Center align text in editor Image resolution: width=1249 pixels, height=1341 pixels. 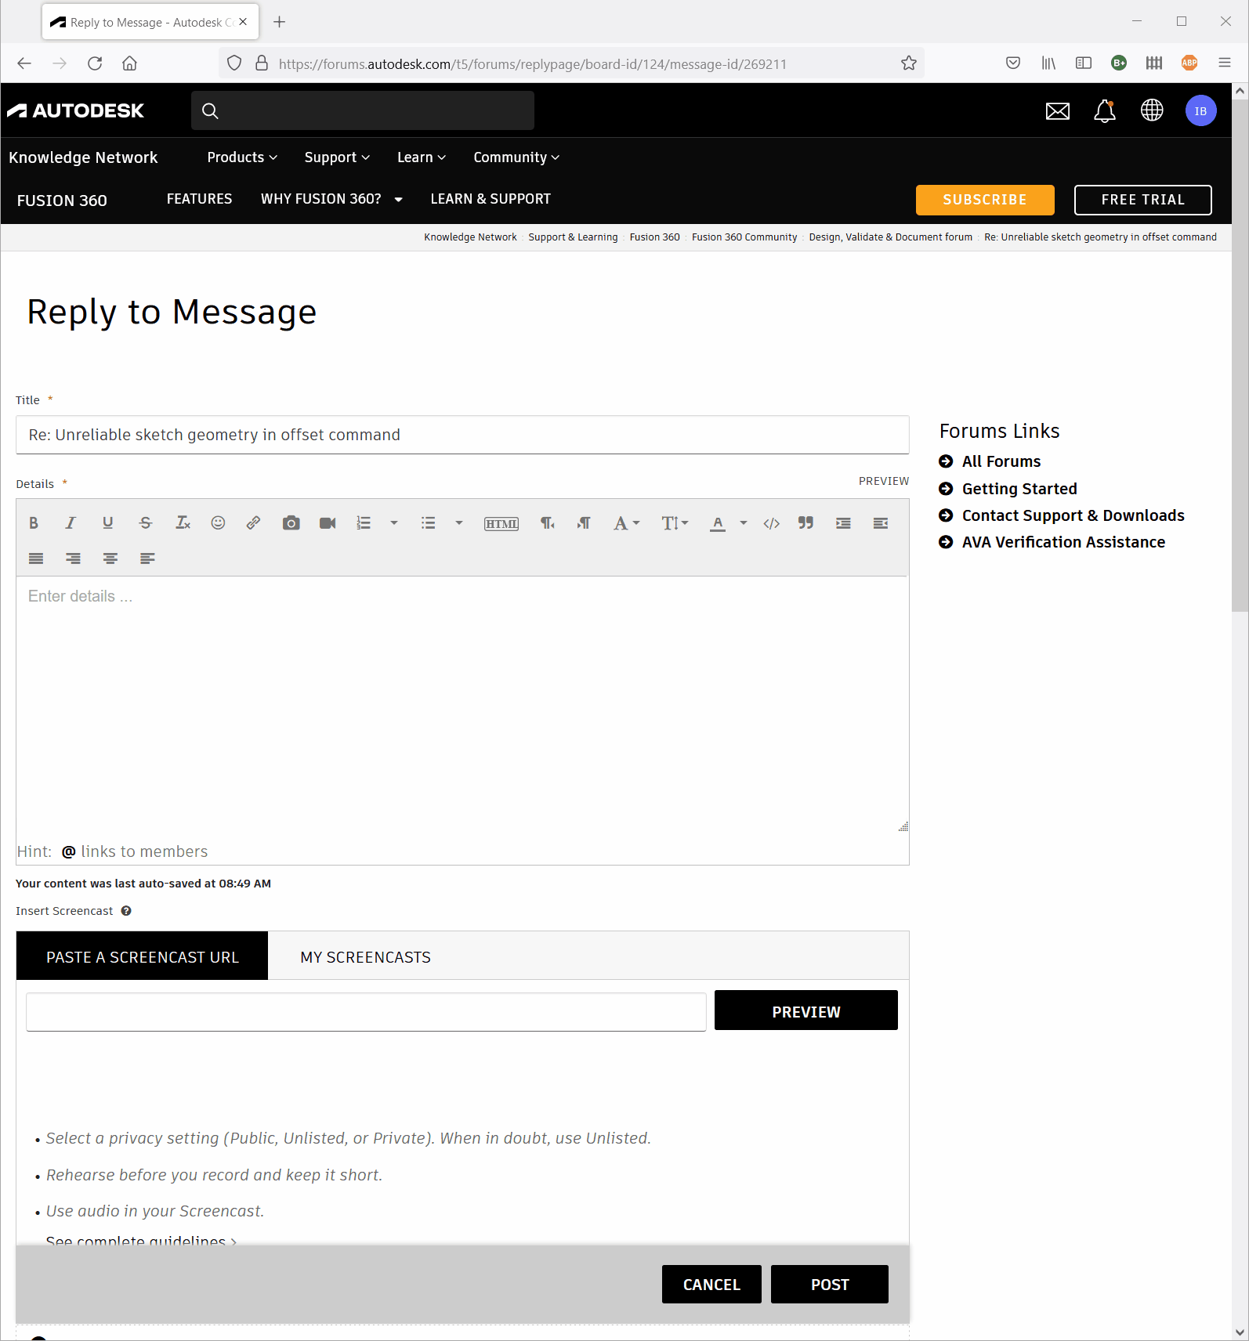pos(110,558)
